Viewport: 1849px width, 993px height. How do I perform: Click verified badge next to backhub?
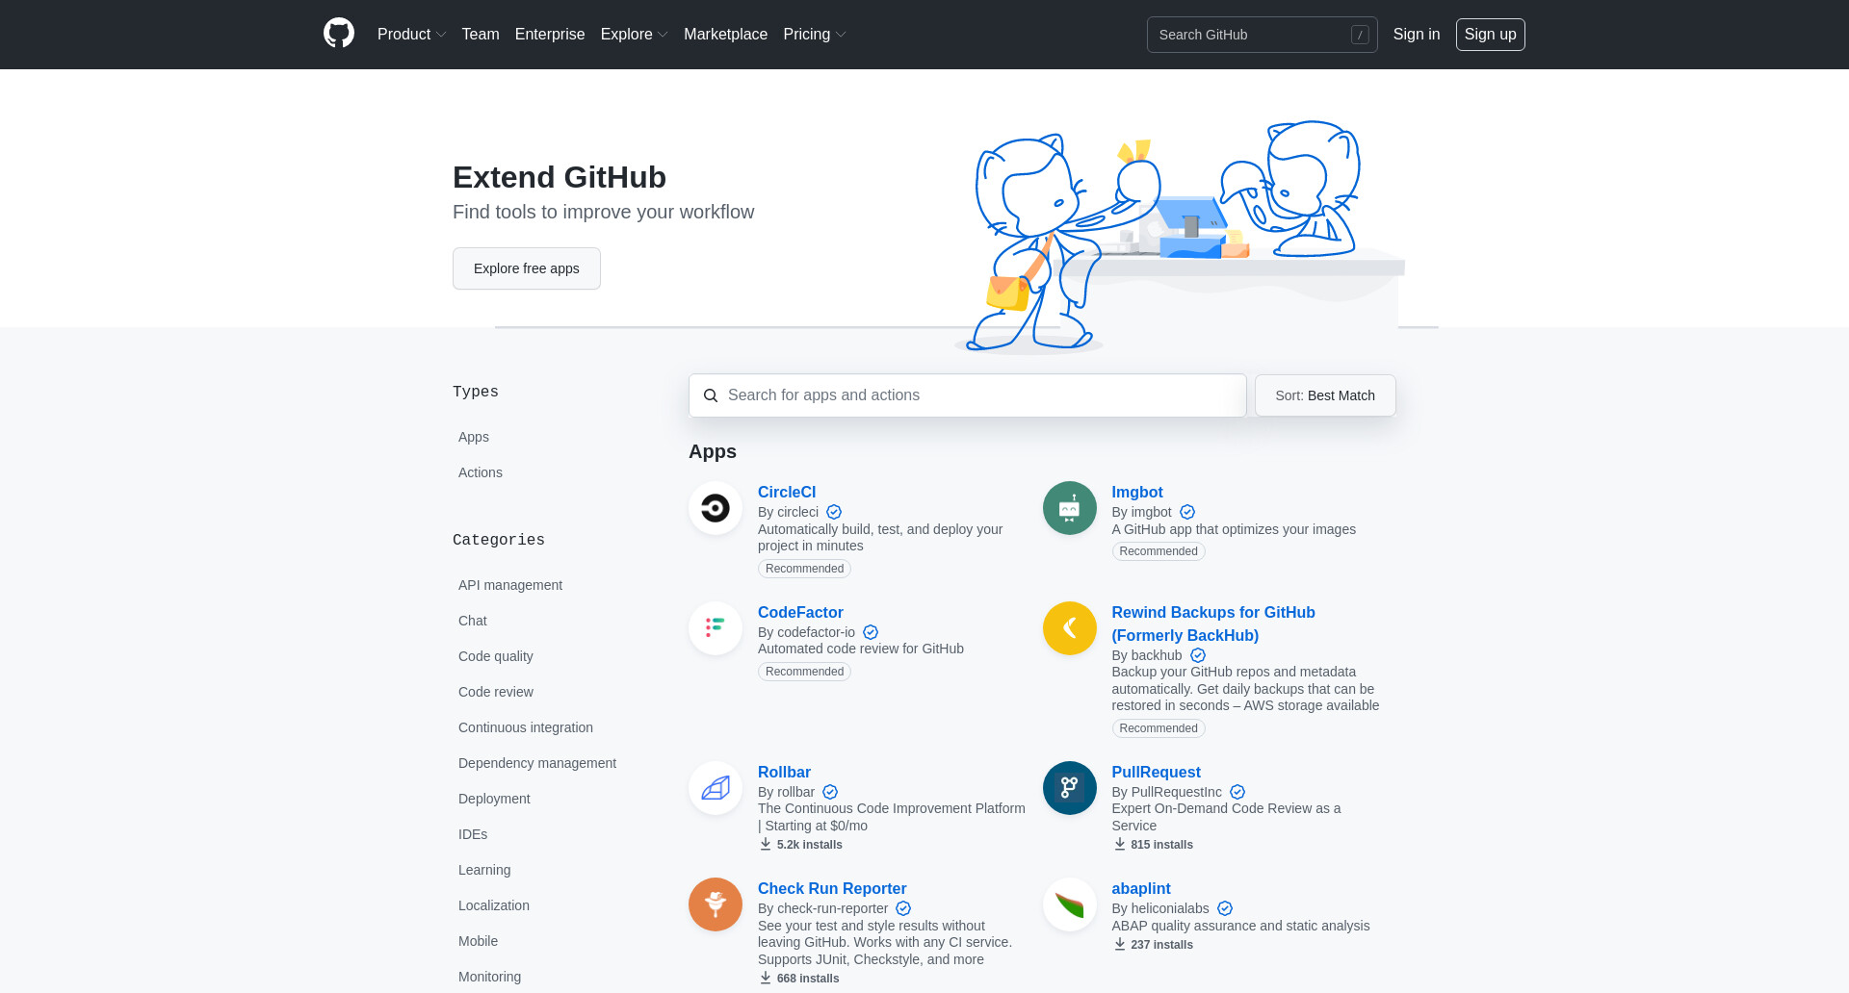(x=1198, y=655)
